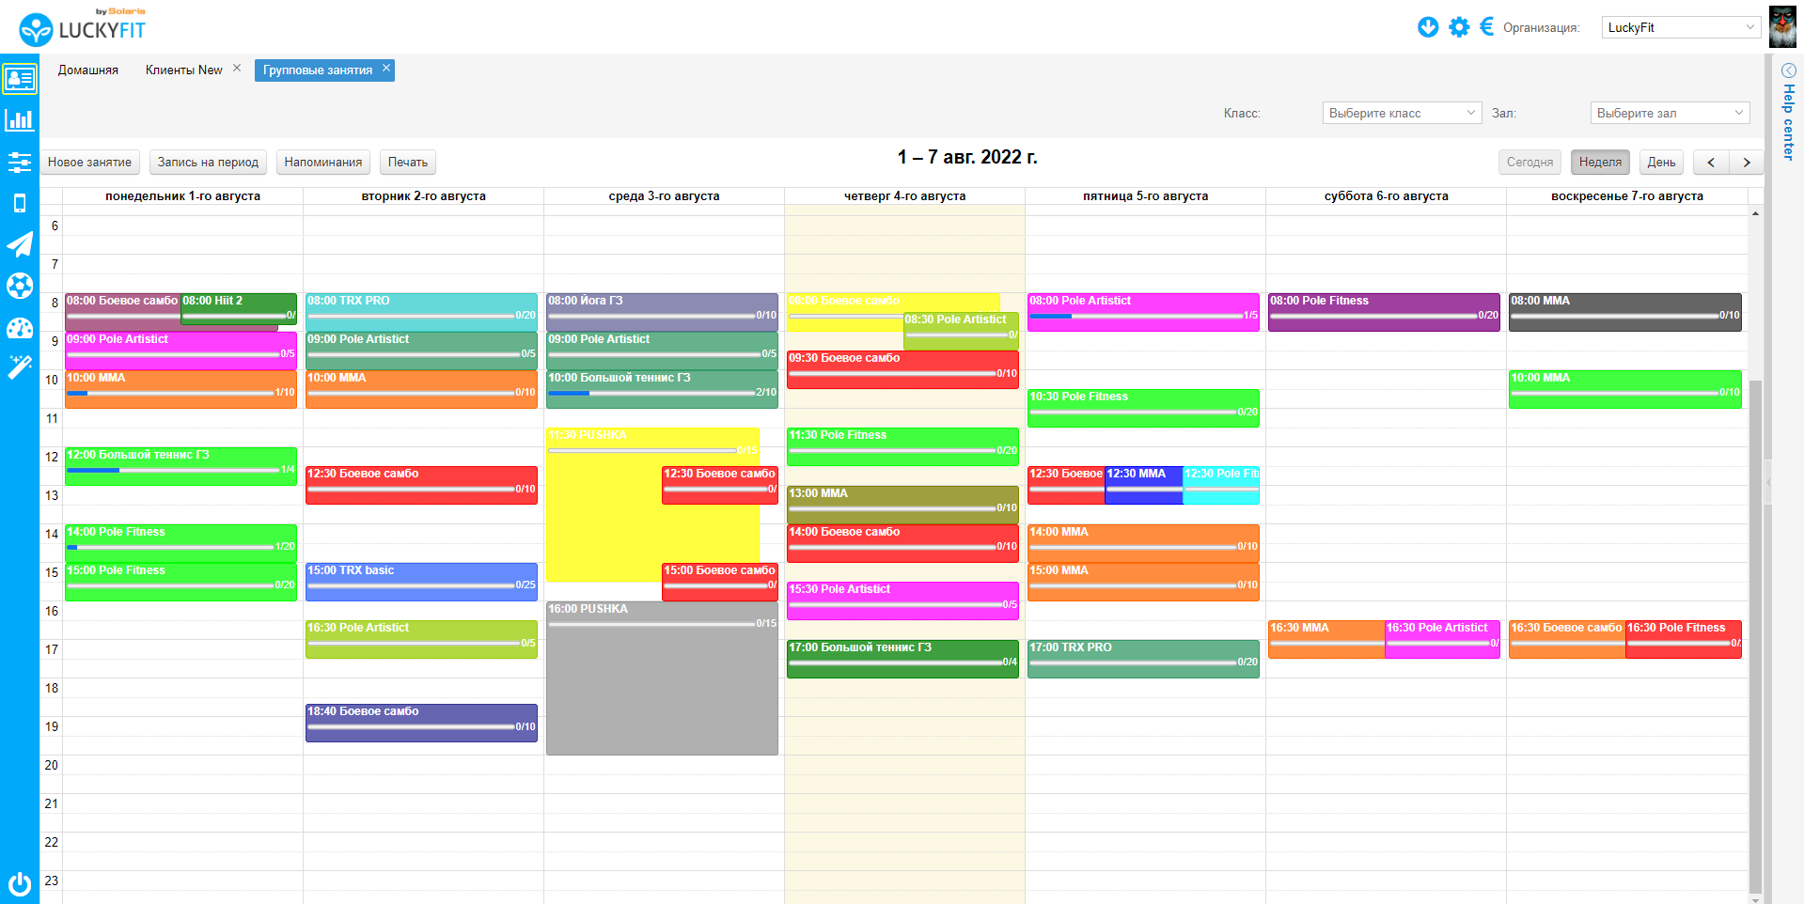Expand the Выберите класс dropdown
Screen dimensions: 1804x904
coord(1402,113)
